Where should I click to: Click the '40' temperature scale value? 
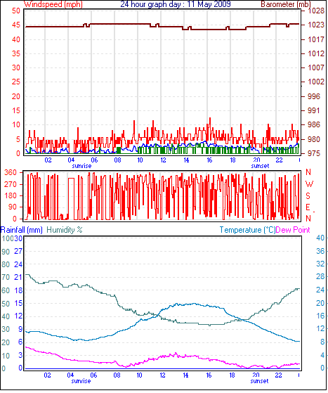click(x=320, y=238)
